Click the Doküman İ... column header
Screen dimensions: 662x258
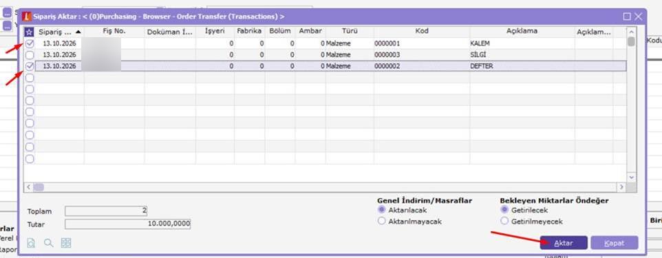click(x=170, y=32)
